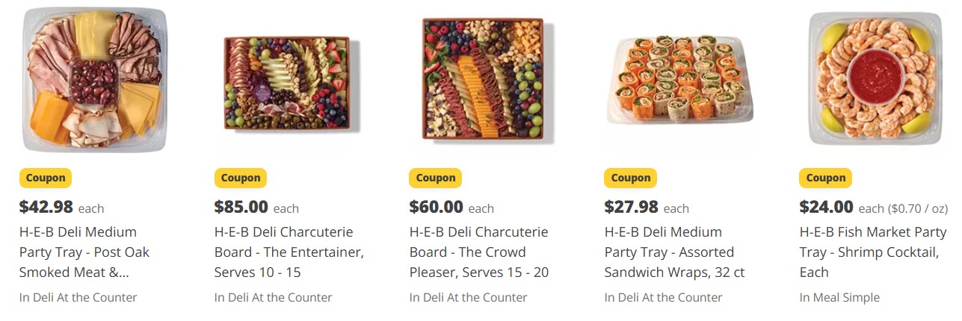
Task: Open H-E-B Deli Medium Party Tray Post Oak link
Action: pos(84,252)
